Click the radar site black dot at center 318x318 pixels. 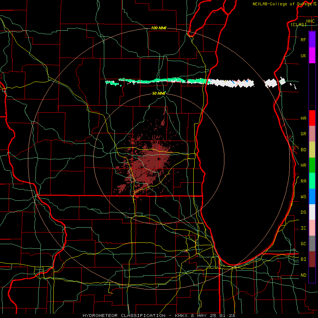[x=159, y=159]
